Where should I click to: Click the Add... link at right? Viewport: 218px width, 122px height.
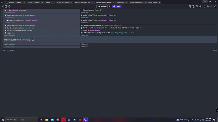[215, 50]
